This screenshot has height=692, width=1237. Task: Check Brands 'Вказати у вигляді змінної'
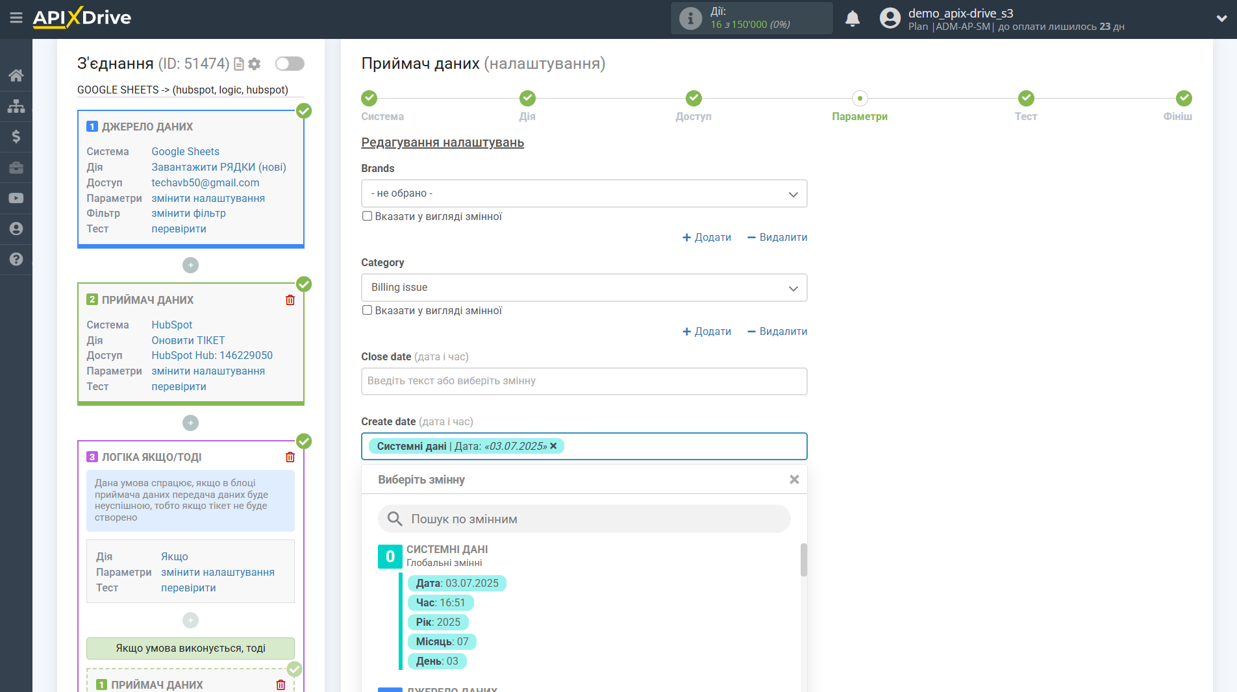367,216
